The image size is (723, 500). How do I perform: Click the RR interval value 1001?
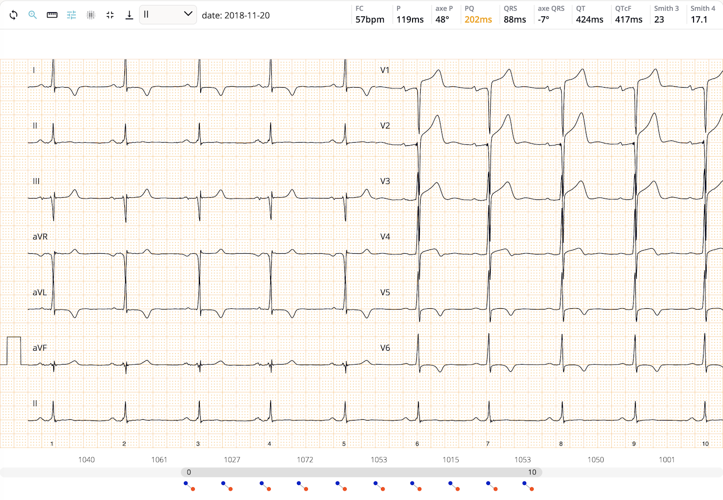pyautogui.click(x=667, y=459)
